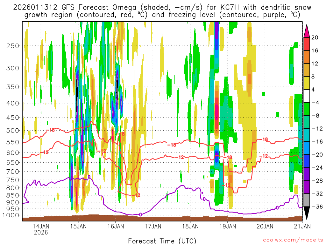Click the Forecast Time (UTC) axis title
Image resolution: width=326 pixels, height=244 pixels.
162,241
